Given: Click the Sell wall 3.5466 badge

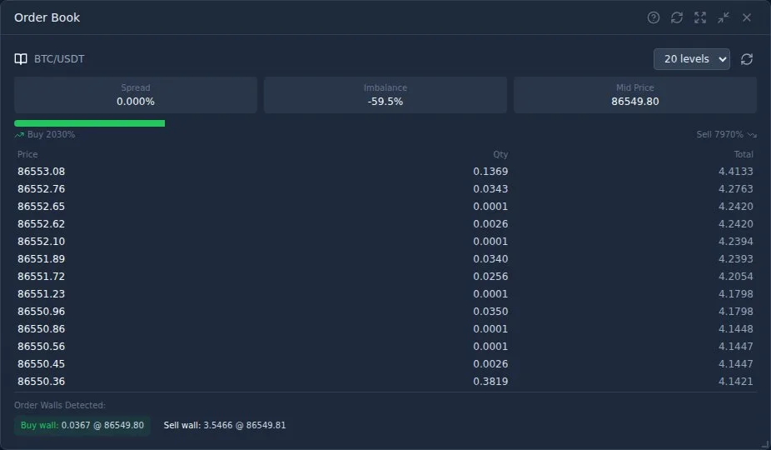Looking at the screenshot, I should click(225, 425).
